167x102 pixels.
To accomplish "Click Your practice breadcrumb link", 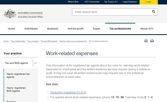I will tap(33, 41).
